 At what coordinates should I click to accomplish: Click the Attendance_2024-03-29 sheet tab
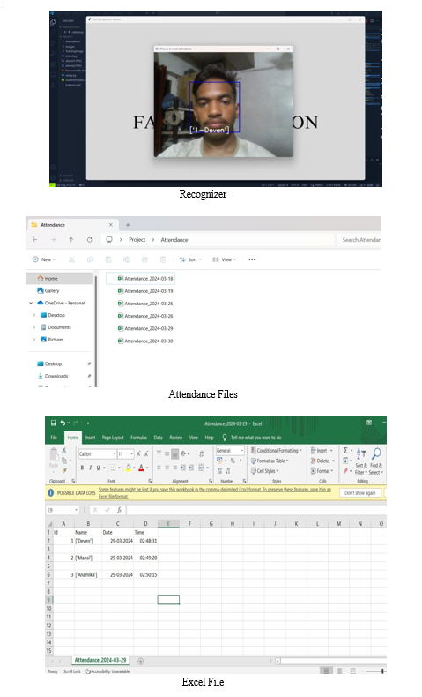100,660
